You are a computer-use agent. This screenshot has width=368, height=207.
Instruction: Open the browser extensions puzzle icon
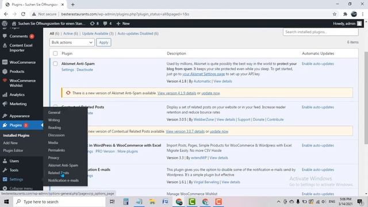pyautogui.click(x=345, y=14)
